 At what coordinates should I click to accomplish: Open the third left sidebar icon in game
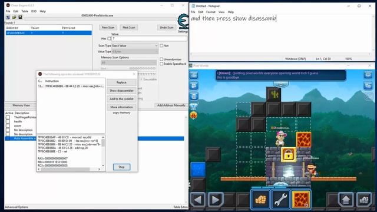(194, 96)
